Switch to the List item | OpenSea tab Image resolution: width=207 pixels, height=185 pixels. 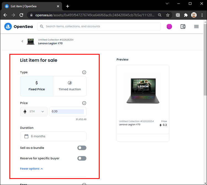(32, 6)
